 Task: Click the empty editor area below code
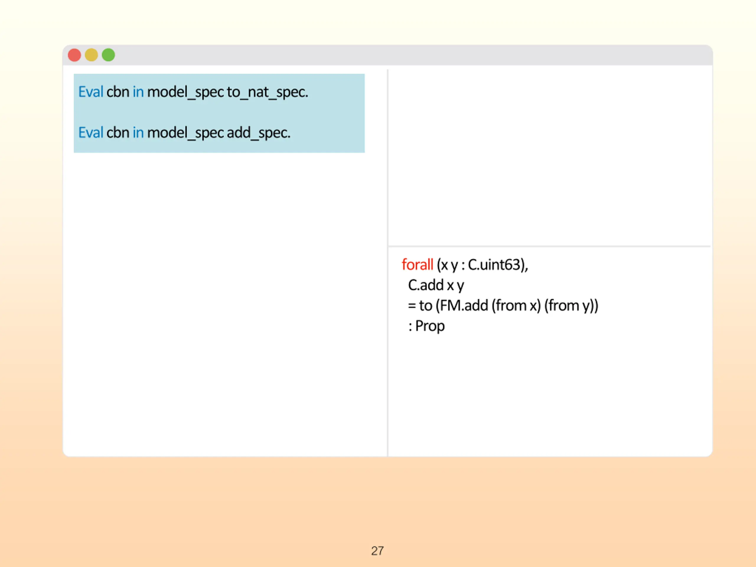(x=224, y=304)
